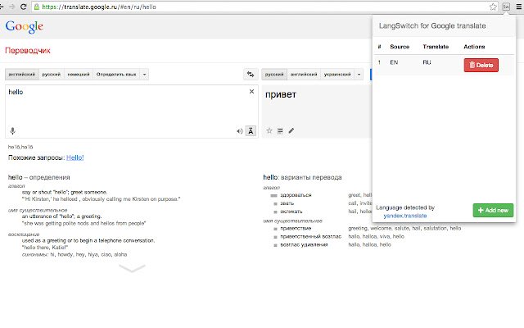Open the Hello! similar query link

point(75,157)
